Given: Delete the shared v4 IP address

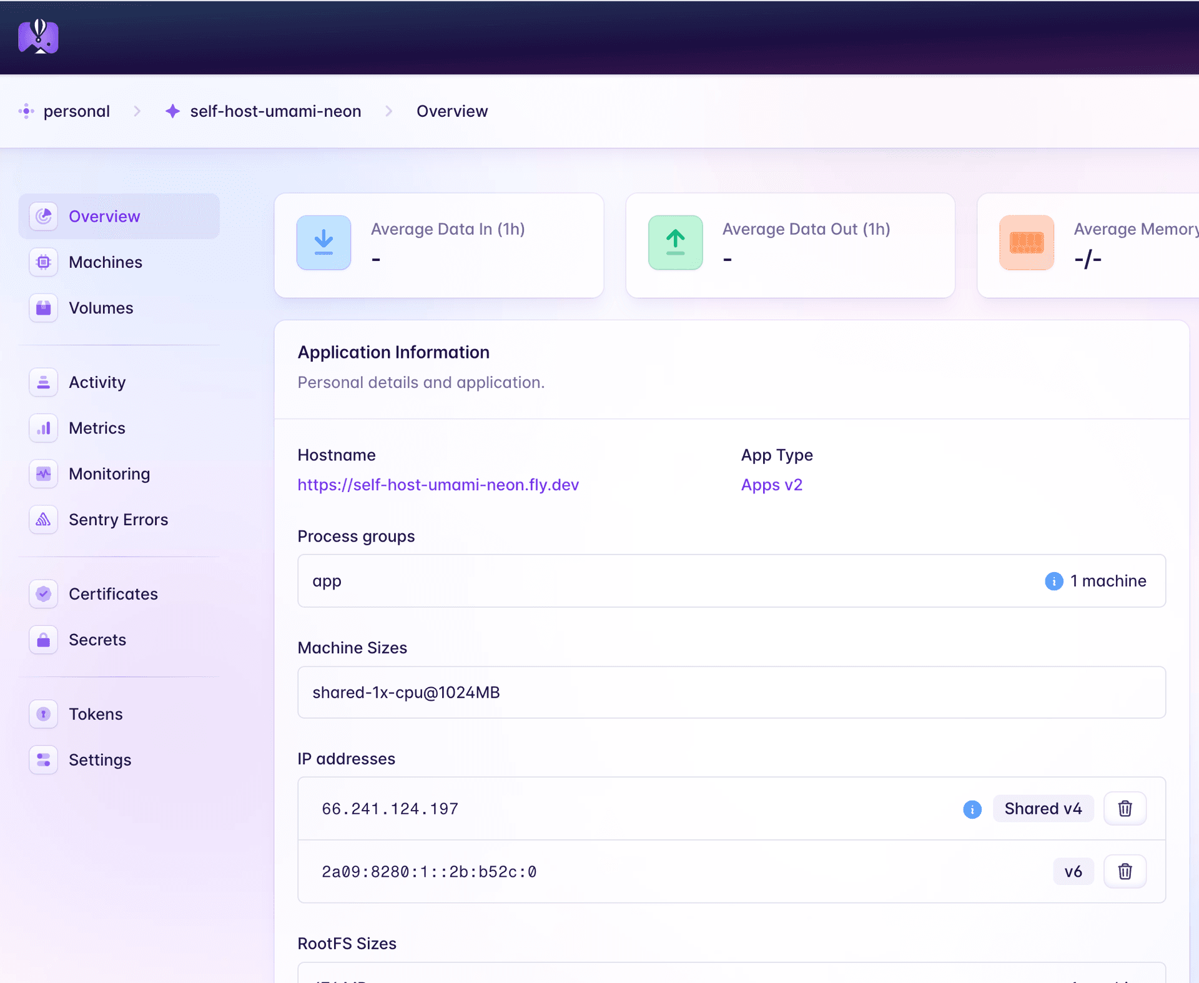Looking at the screenshot, I should point(1125,809).
